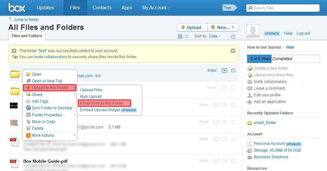
Task: Click the profile avatar picture
Action: pos(253,31)
